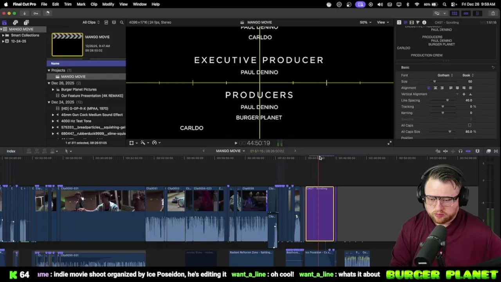
Task: Adjust the All Caps Size slider
Action: point(450,132)
